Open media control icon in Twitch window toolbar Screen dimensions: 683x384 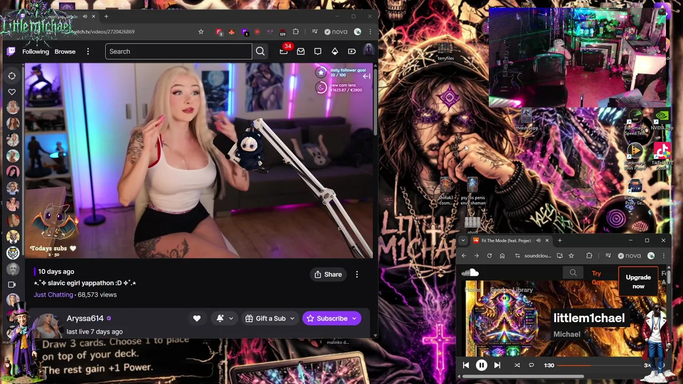[x=315, y=32]
